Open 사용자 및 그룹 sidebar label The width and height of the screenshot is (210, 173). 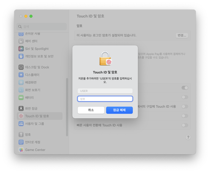pyautogui.click(x=35, y=124)
